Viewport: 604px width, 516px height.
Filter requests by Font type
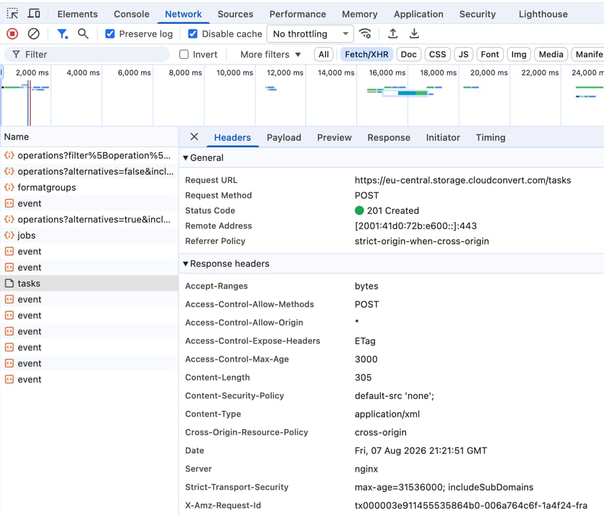tap(490, 55)
